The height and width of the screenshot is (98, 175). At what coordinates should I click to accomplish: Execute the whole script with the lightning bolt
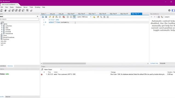point(50,17)
